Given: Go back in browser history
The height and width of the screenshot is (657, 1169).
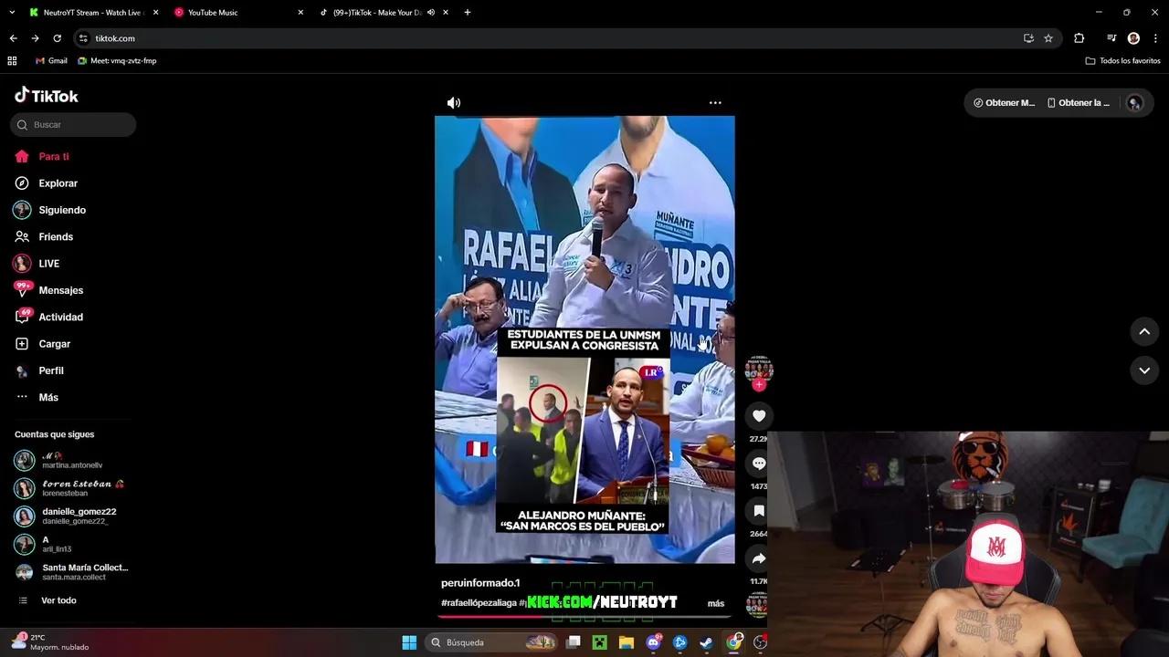Looking at the screenshot, I should coord(13,38).
